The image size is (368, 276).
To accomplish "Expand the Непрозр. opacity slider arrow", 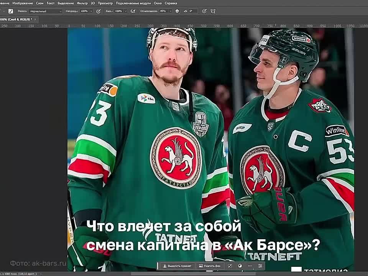I will click(91, 11).
